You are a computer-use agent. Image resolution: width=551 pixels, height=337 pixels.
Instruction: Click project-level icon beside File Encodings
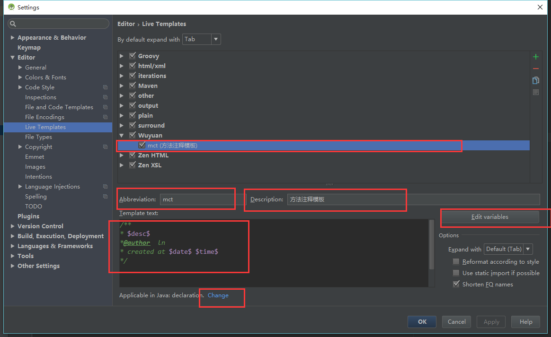pos(105,117)
